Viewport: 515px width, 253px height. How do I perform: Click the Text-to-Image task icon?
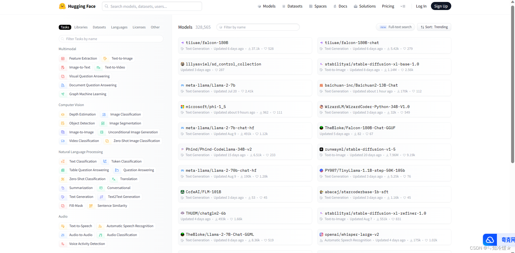105,58
